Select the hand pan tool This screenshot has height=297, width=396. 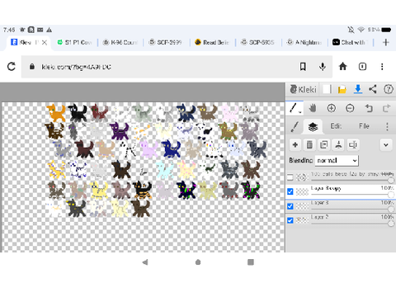point(313,108)
